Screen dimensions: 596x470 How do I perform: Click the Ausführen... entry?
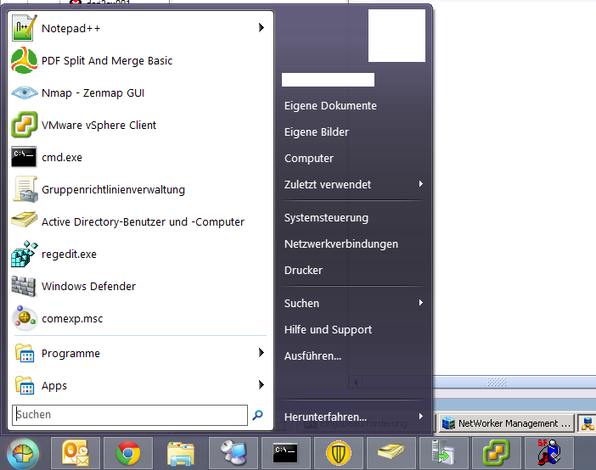coord(312,356)
